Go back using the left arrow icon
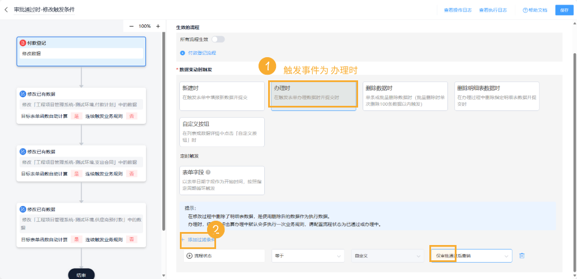The image size is (577, 279). (x=6, y=10)
